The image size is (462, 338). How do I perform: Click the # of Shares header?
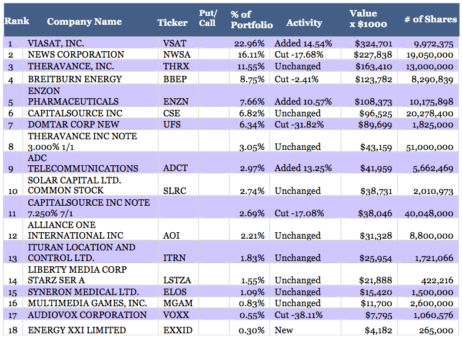(x=430, y=19)
